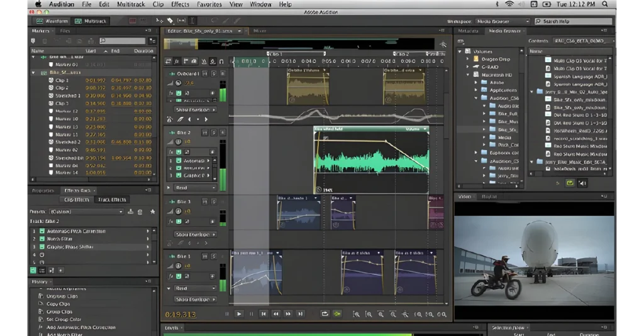
Task: Click the pencil icon on envelope lane
Action: click(x=180, y=119)
